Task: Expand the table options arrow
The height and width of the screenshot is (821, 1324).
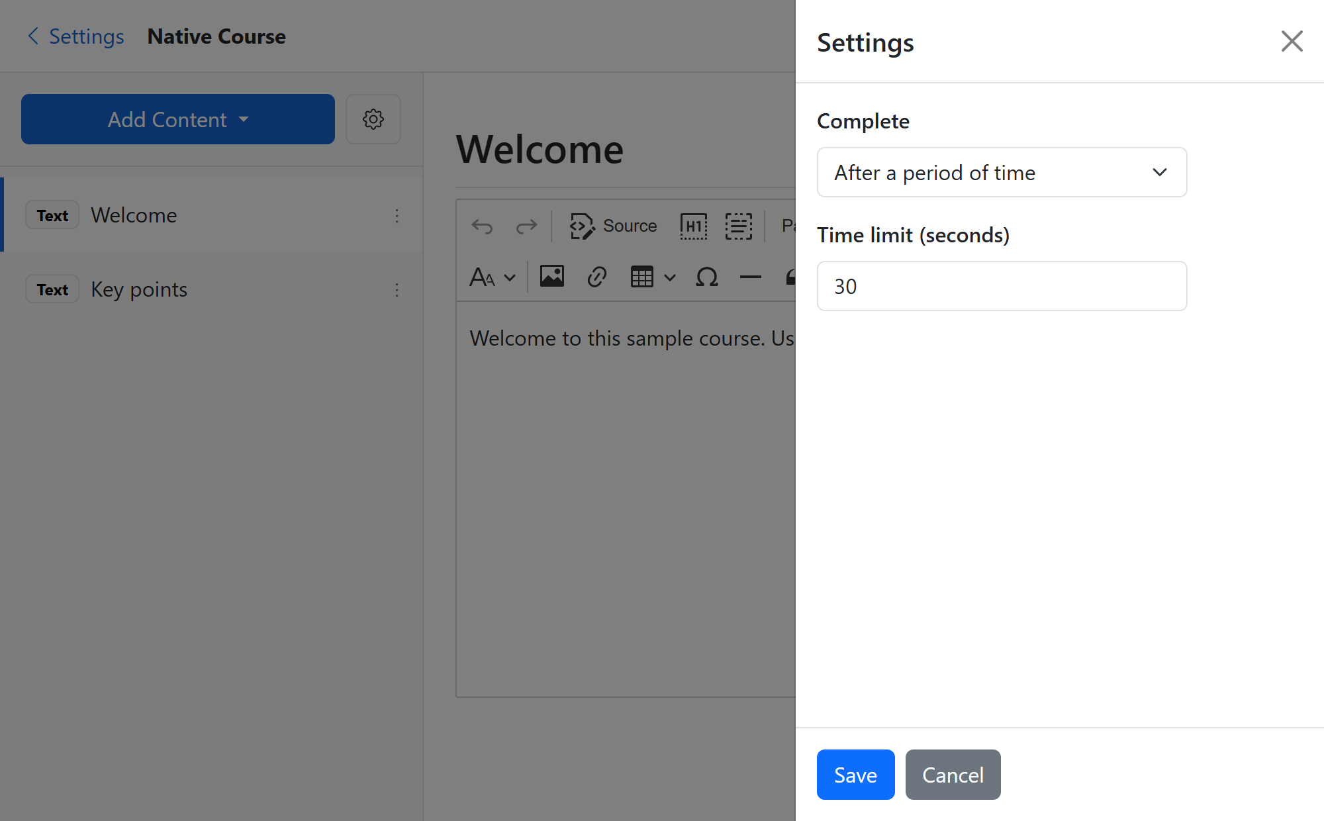Action: (x=670, y=277)
